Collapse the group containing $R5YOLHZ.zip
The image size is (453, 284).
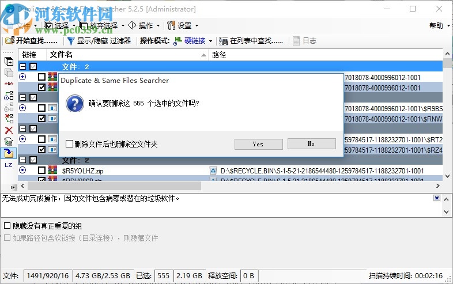click(x=23, y=160)
